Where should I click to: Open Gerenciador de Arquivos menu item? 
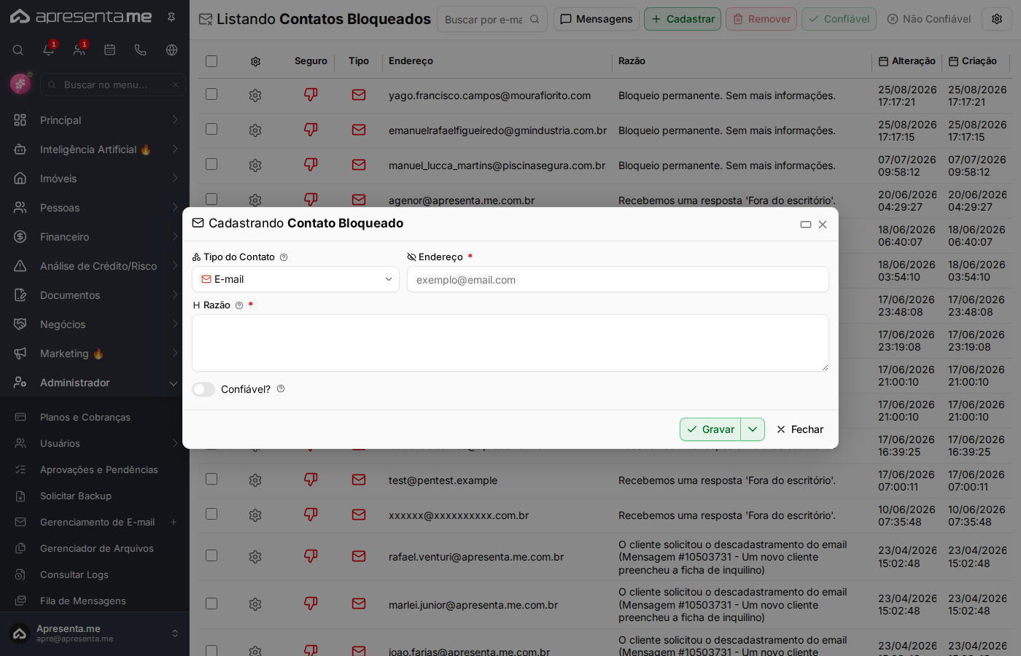click(x=97, y=548)
